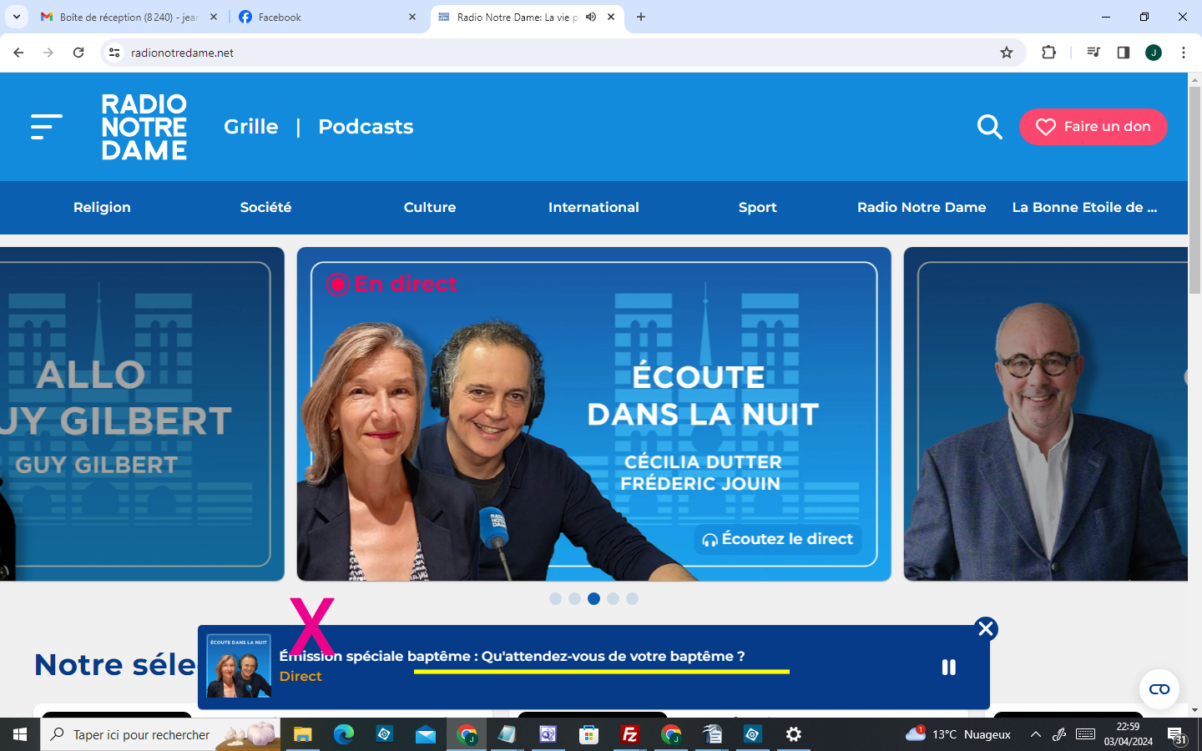The image size is (1202, 751).
Task: Reload the current page
Action: coord(78,53)
